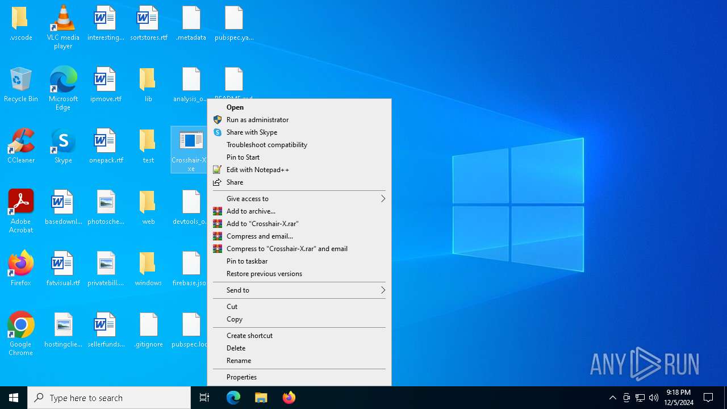Choose Add to archive...
The width and height of the screenshot is (727, 409).
pos(299,211)
